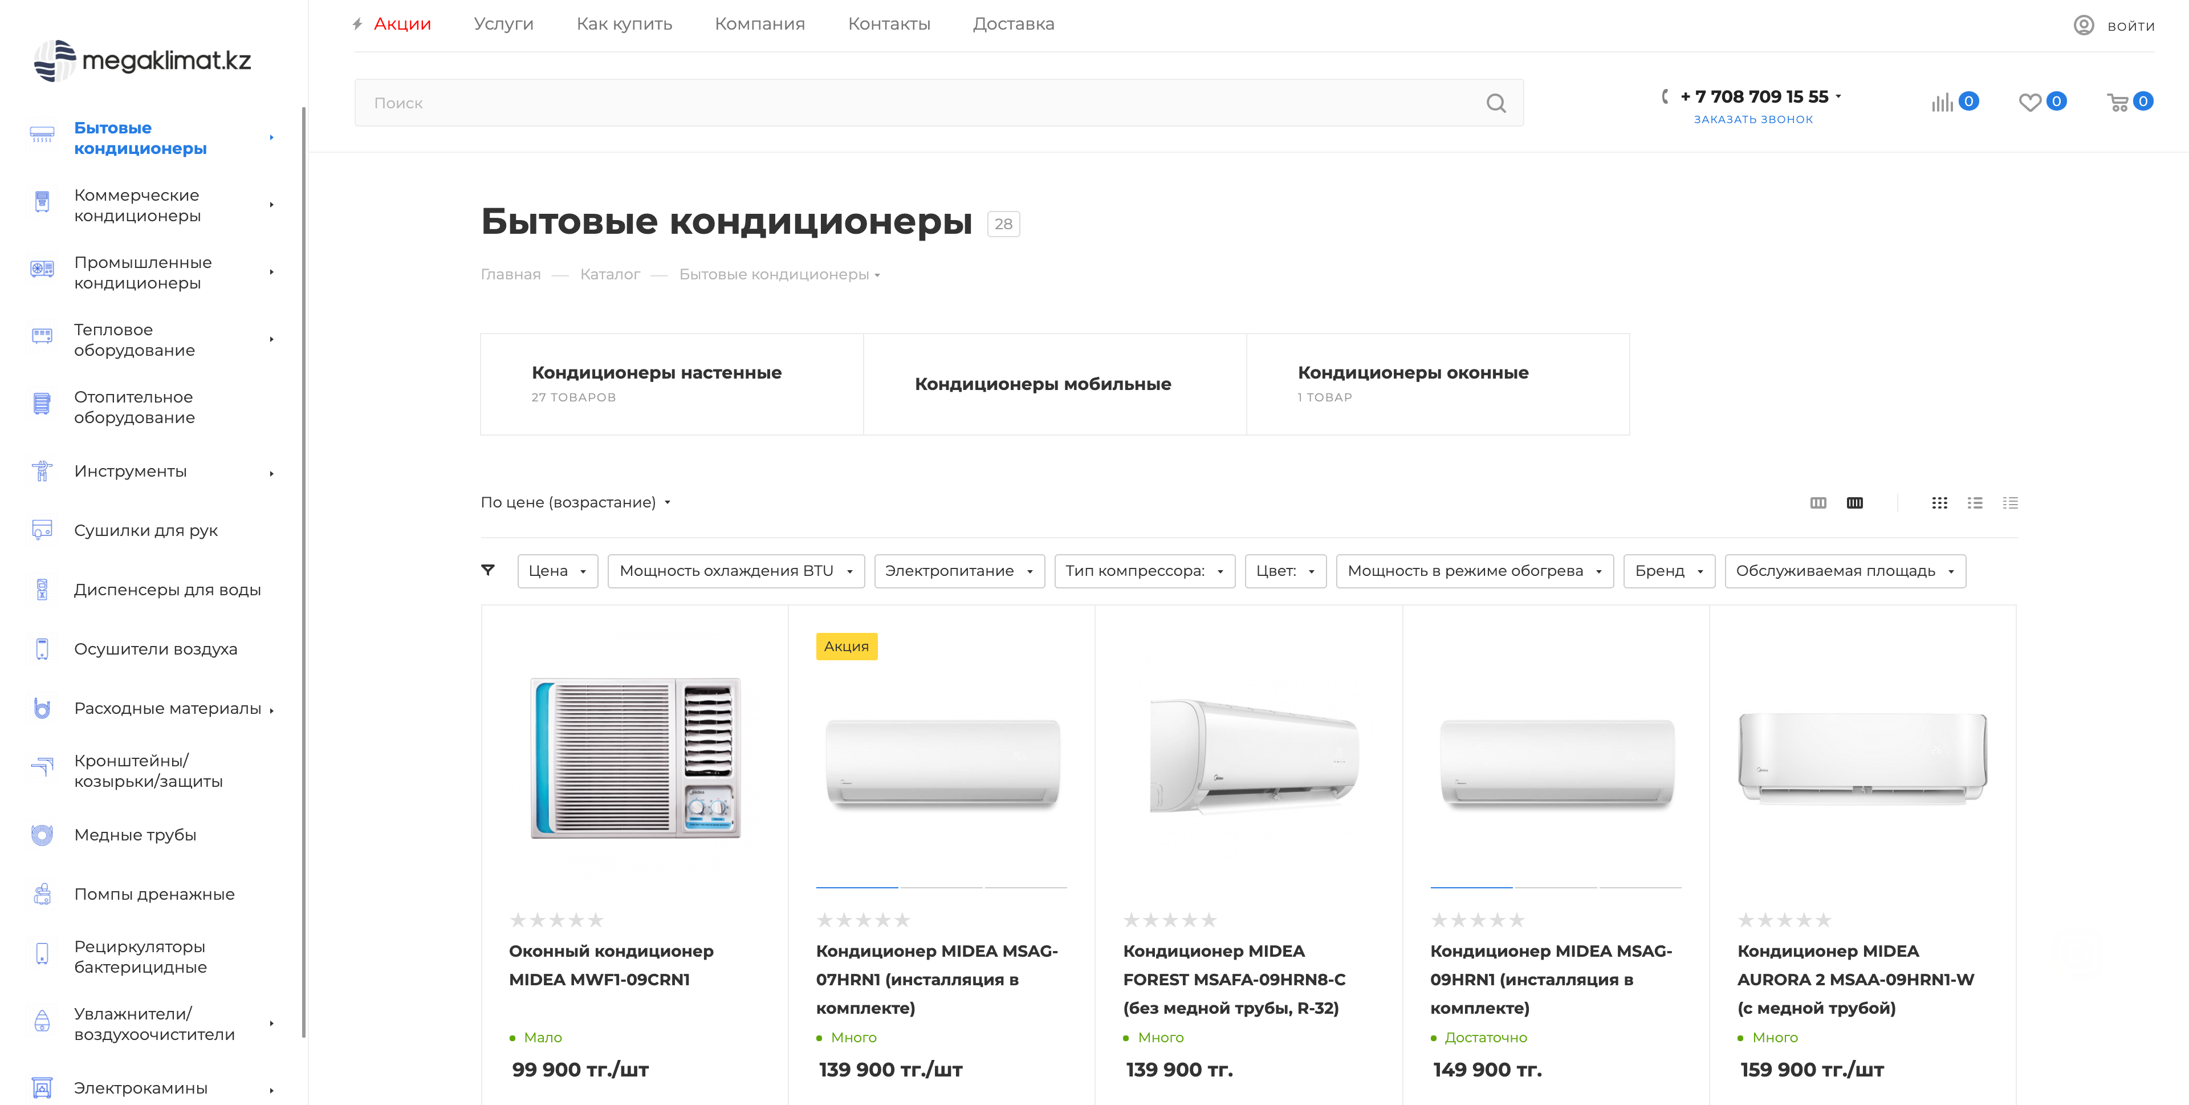Open the Цвет filter dropdown
Viewport: 2189px width, 1105px height.
click(x=1285, y=571)
